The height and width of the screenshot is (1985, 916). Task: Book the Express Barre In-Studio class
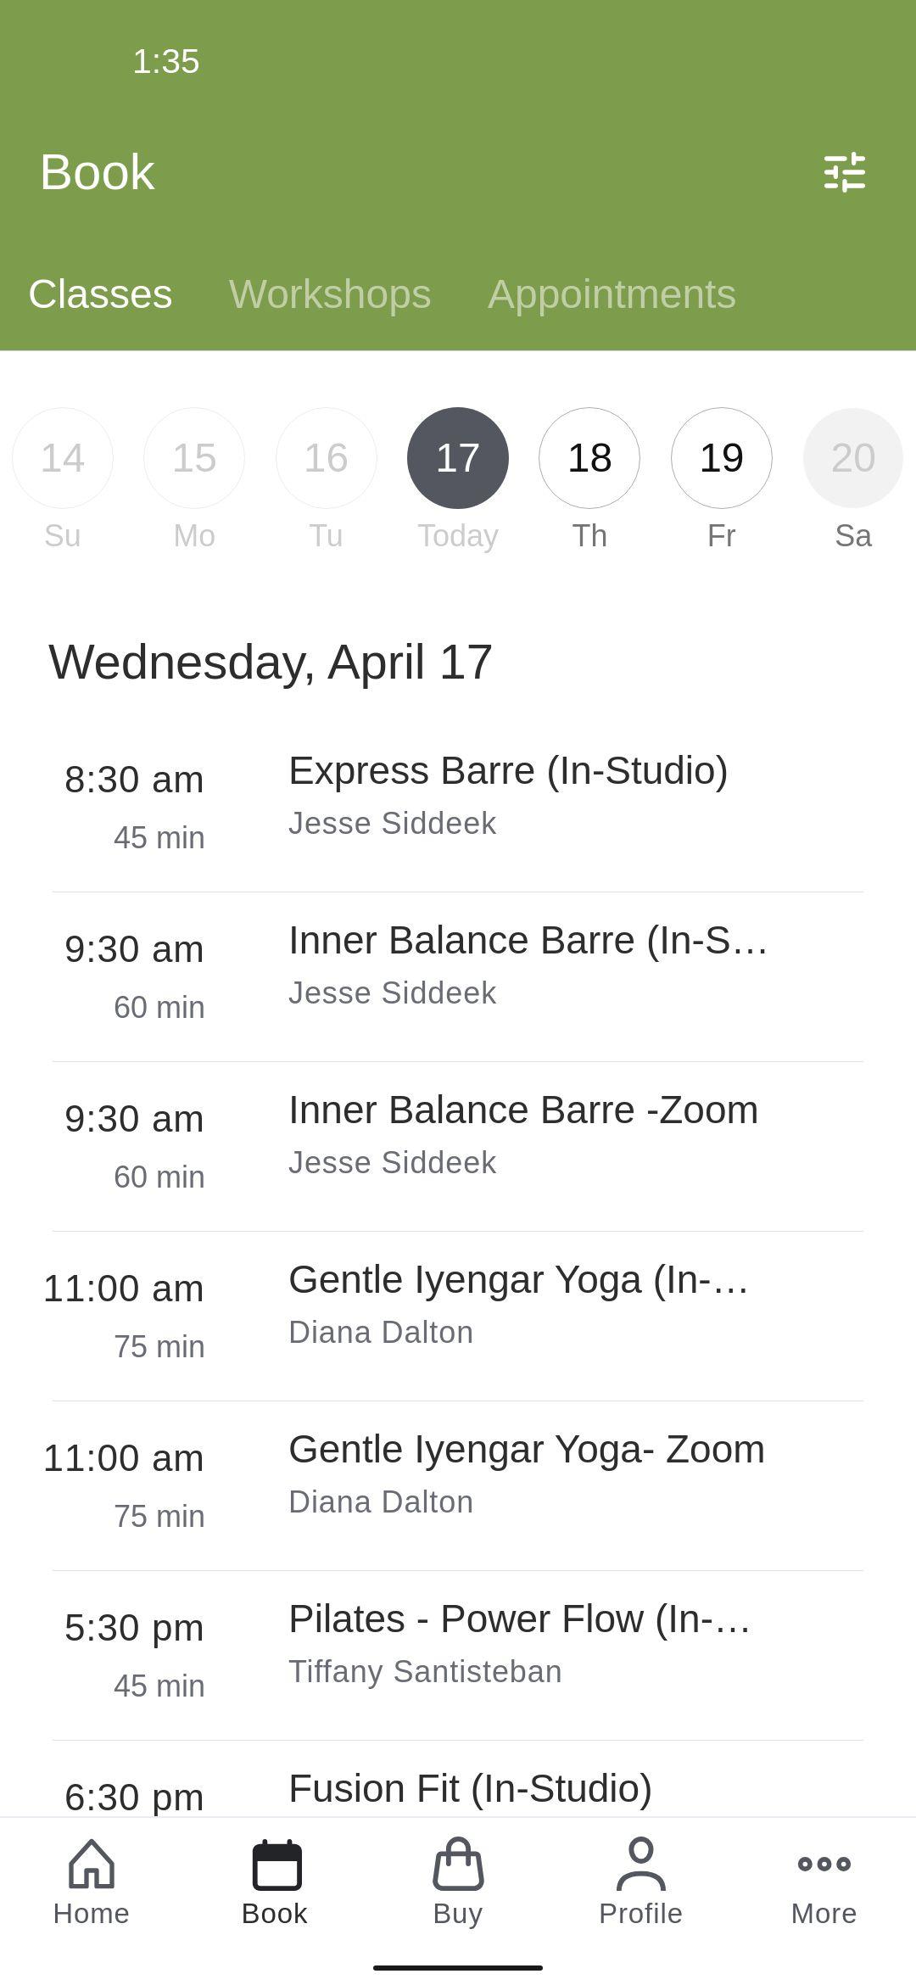click(x=458, y=797)
